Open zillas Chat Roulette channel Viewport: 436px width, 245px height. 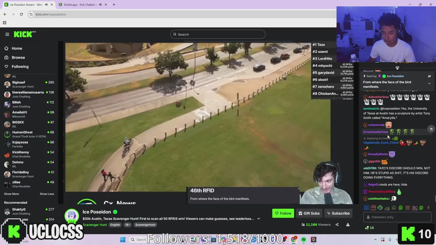pyautogui.click(x=29, y=184)
